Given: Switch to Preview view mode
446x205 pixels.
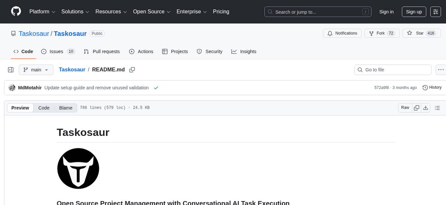Looking at the screenshot, I should (20, 108).
